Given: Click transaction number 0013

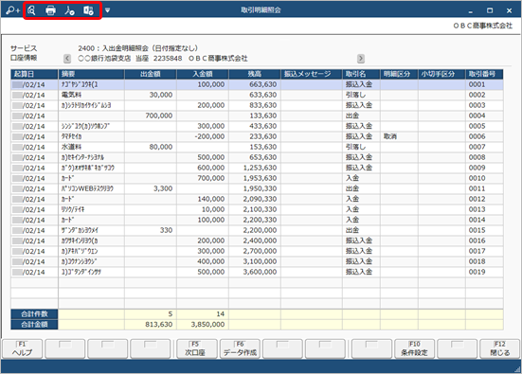Looking at the screenshot, I should (x=484, y=209).
